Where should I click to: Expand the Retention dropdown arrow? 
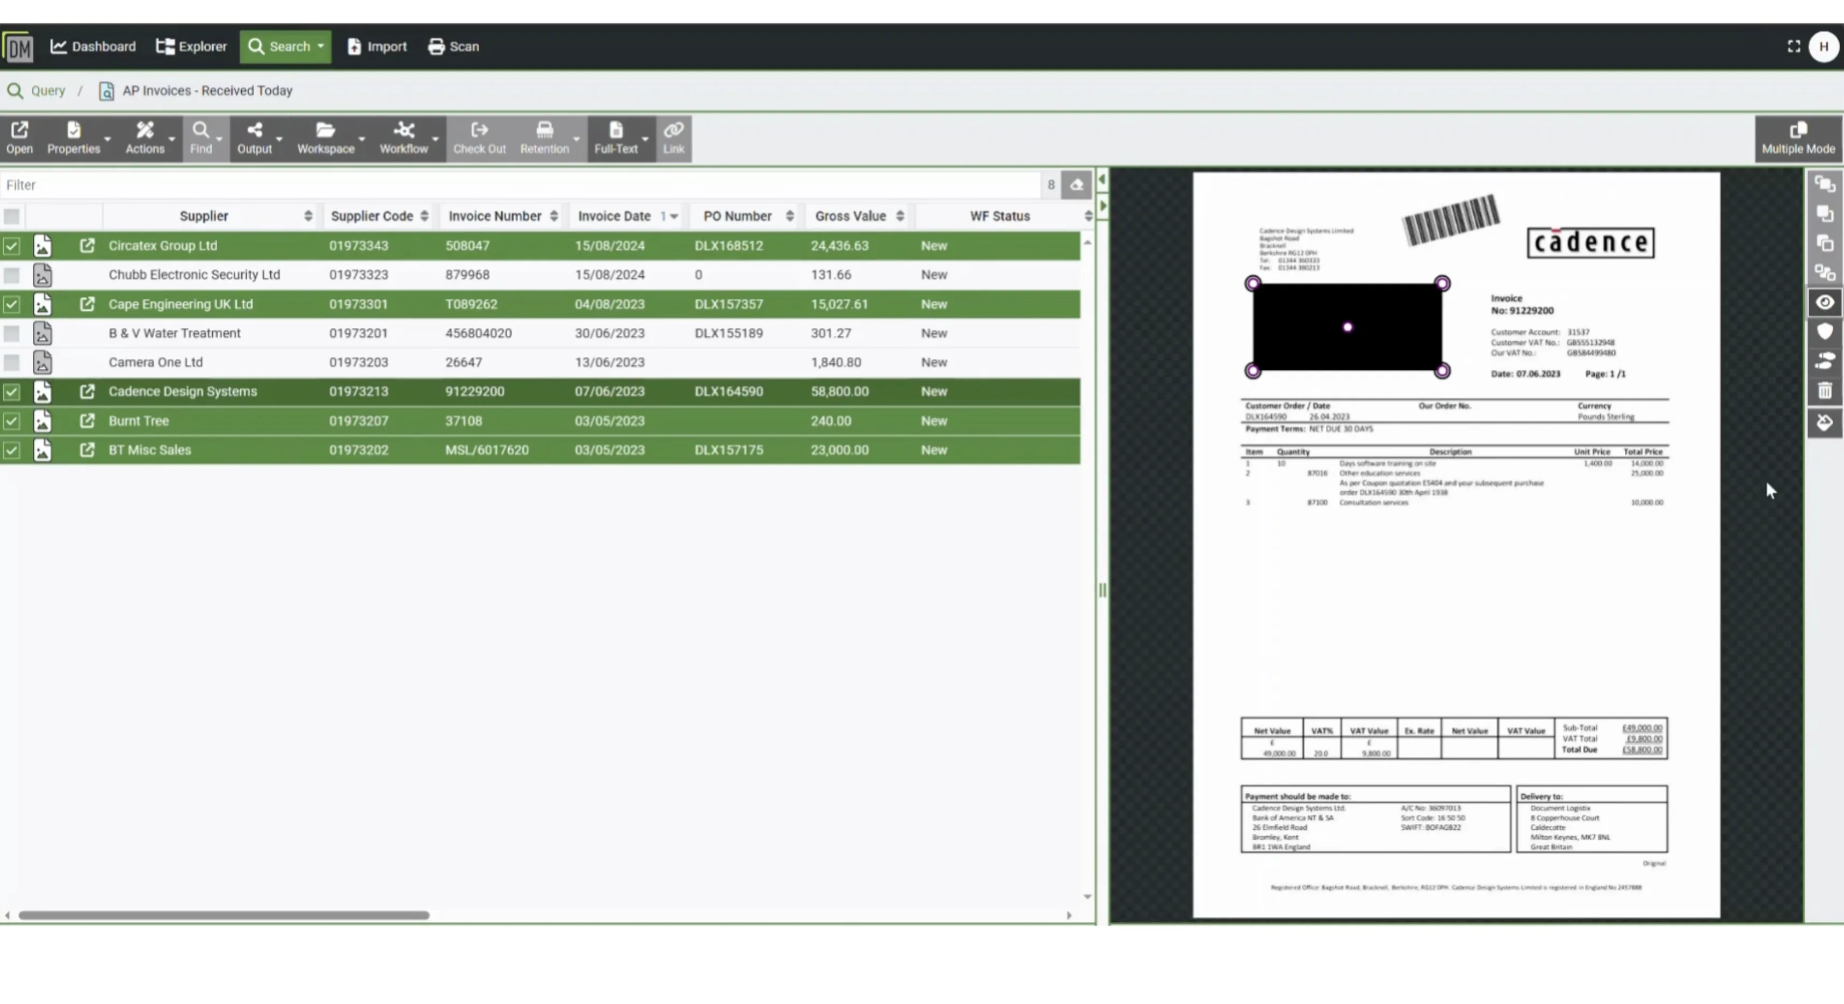[x=576, y=139]
